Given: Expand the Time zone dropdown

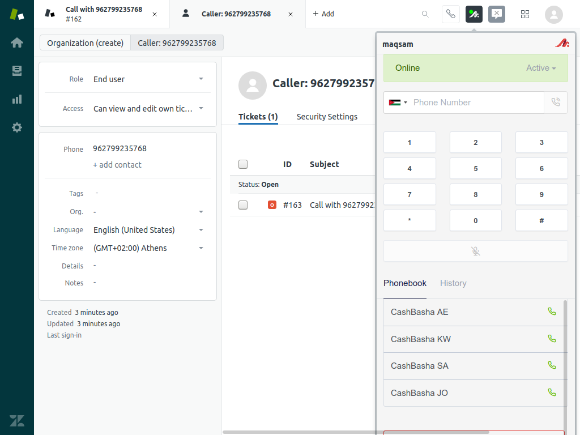Looking at the screenshot, I should [201, 248].
